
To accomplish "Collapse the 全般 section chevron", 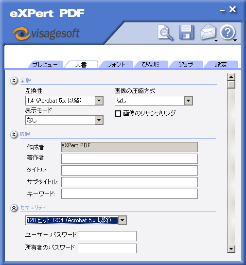I will 14,81.
